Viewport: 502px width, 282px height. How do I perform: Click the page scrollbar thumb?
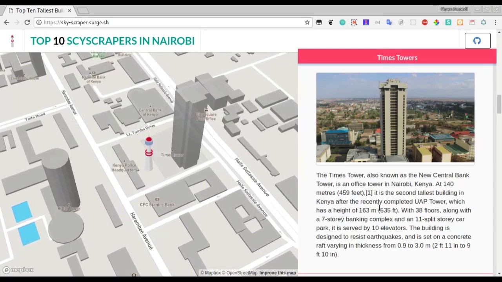(499, 103)
